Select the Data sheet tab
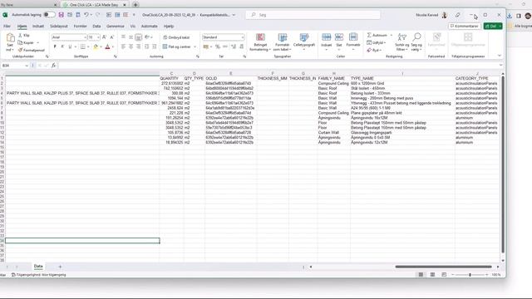 38,267
